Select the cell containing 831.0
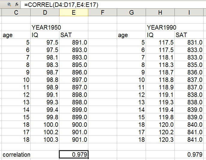 189,42
